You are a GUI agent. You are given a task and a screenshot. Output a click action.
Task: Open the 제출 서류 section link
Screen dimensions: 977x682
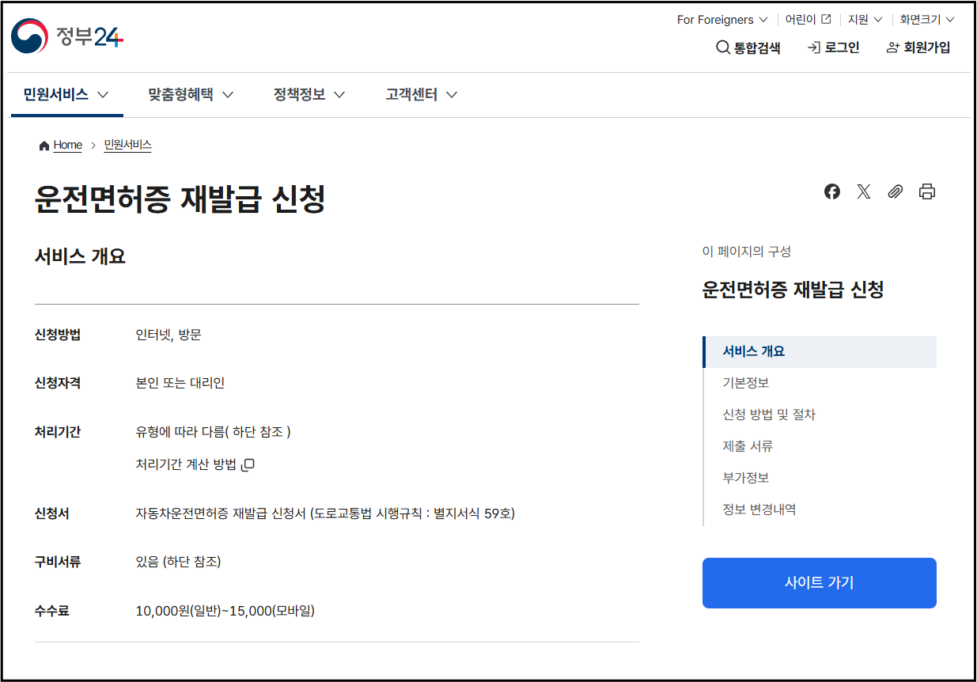pos(747,445)
